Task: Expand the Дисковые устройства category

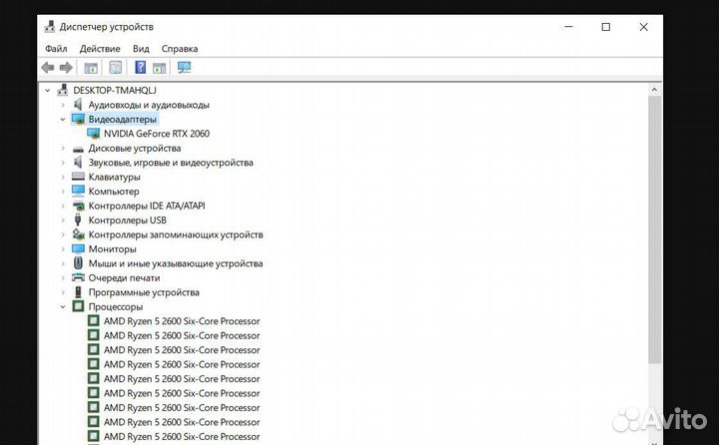Action: point(63,148)
